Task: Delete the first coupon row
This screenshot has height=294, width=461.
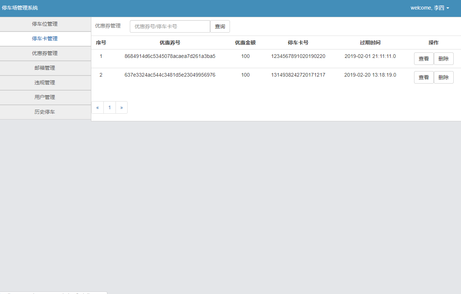Action: 443,59
